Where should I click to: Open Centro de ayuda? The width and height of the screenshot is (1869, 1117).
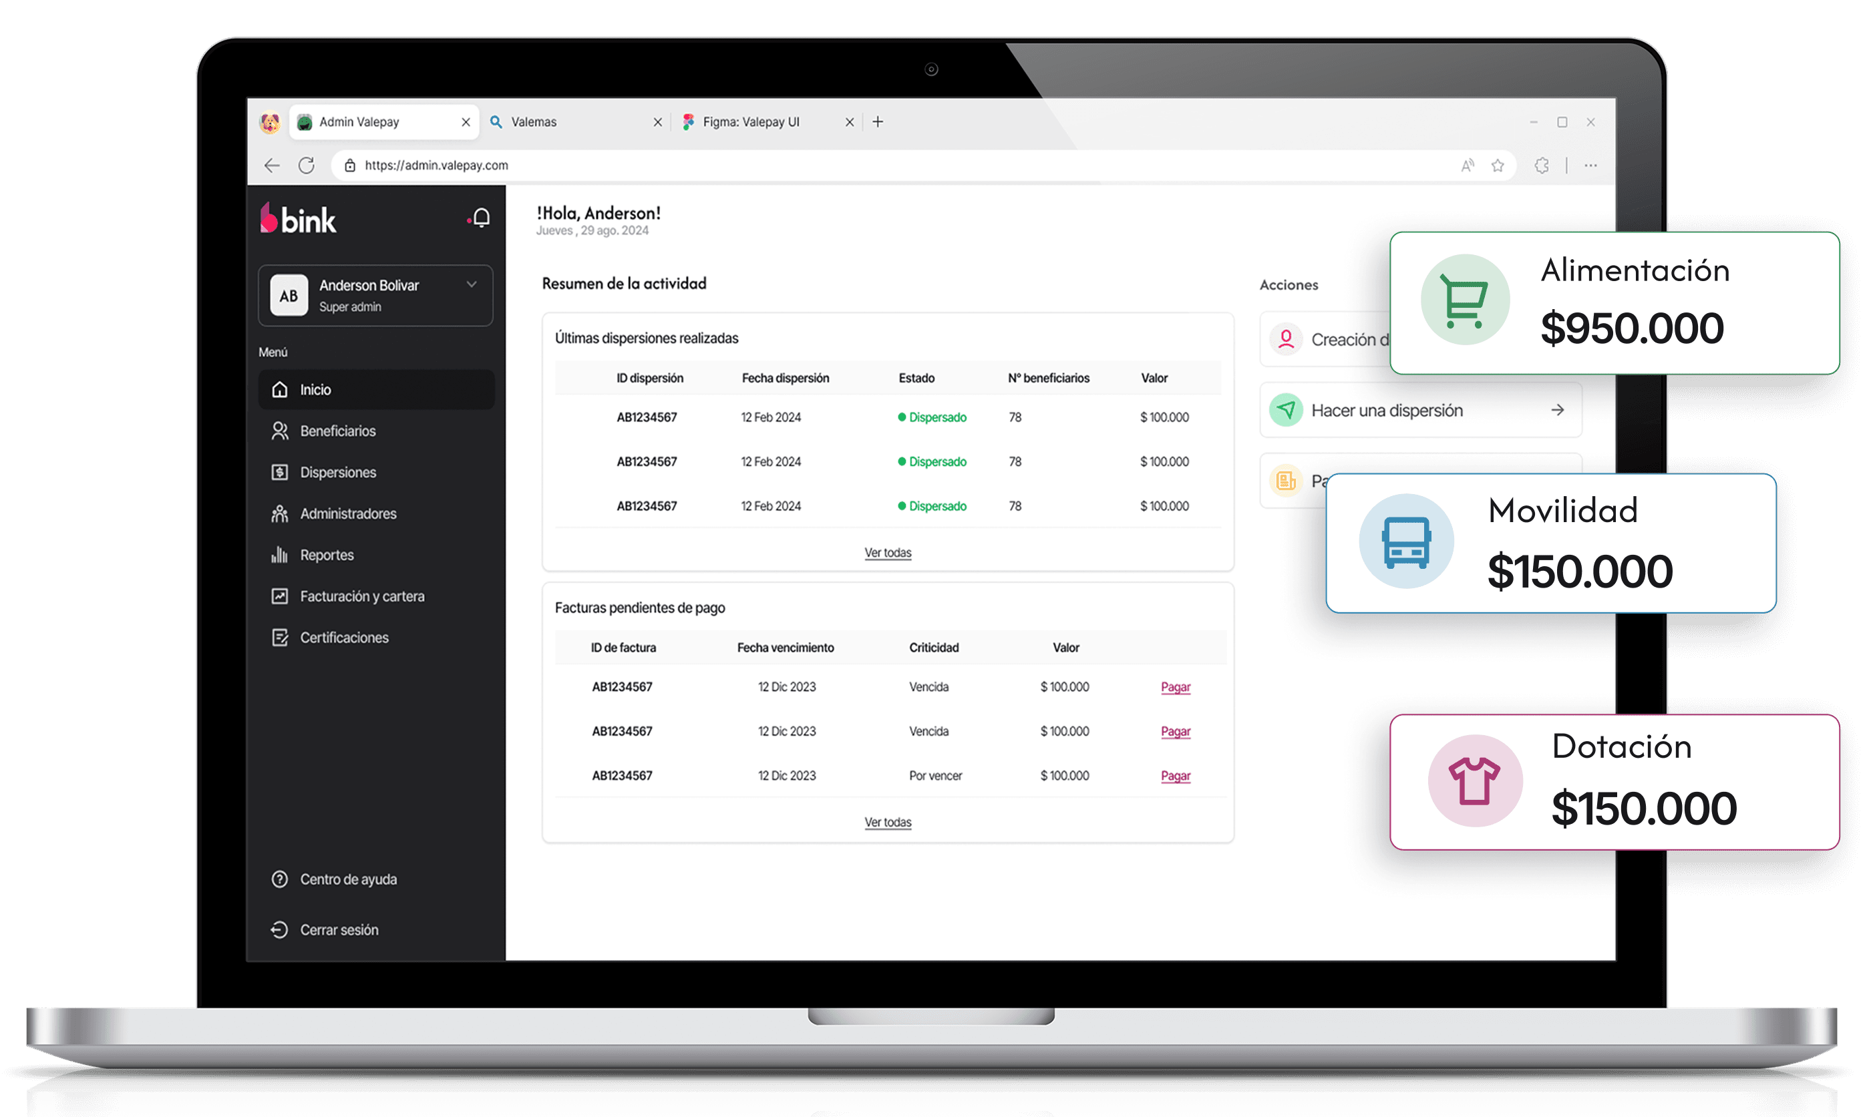pyautogui.click(x=347, y=879)
